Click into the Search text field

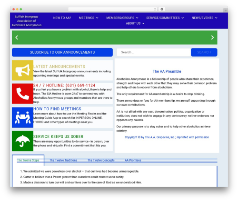(154, 52)
